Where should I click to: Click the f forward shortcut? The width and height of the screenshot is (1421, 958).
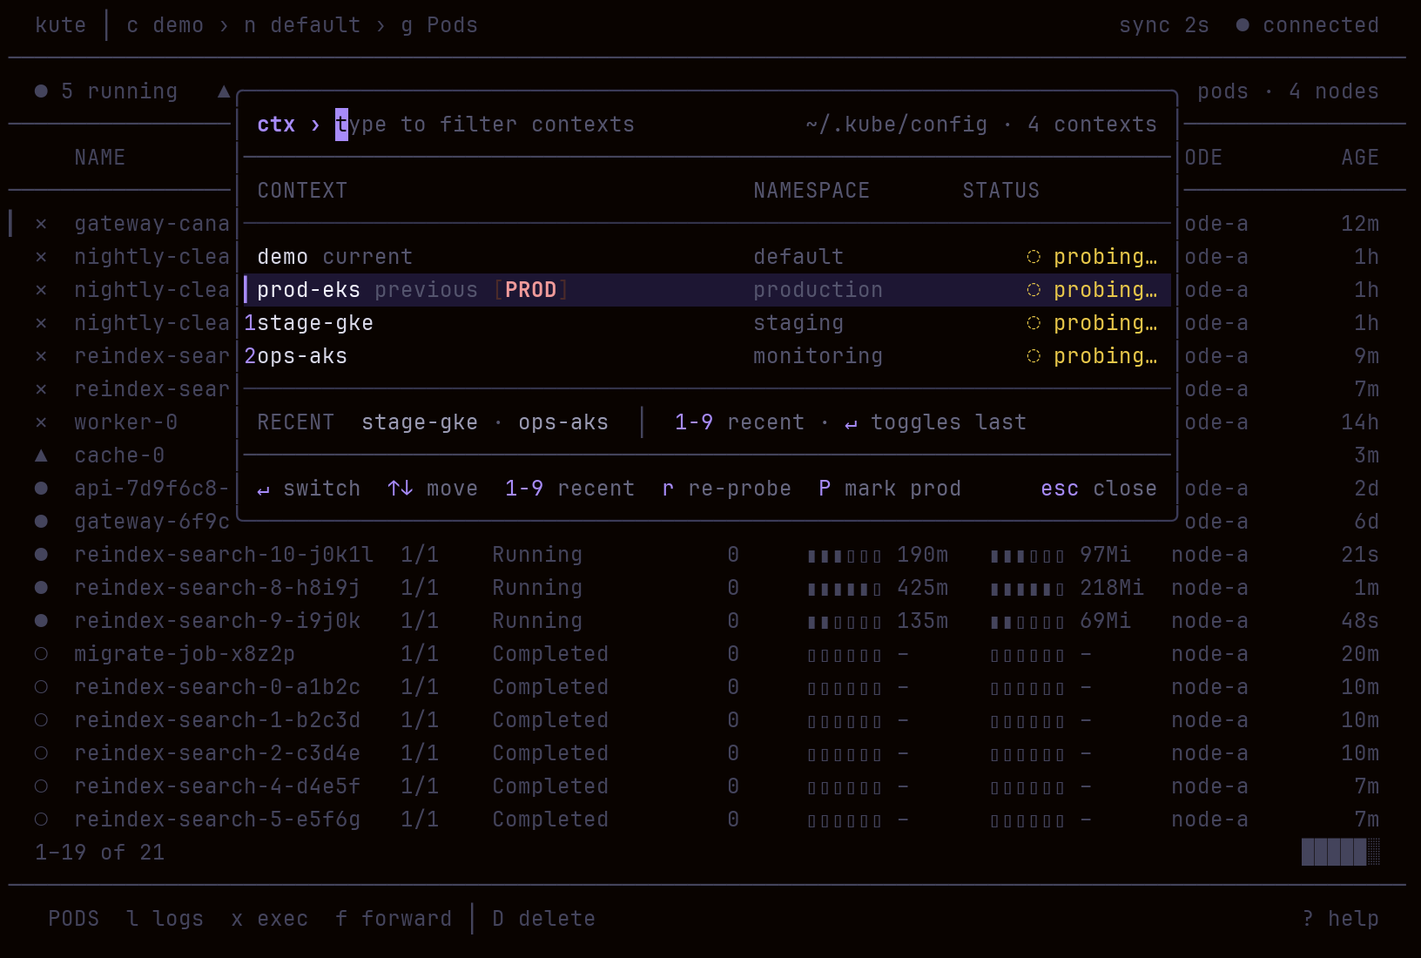click(394, 919)
